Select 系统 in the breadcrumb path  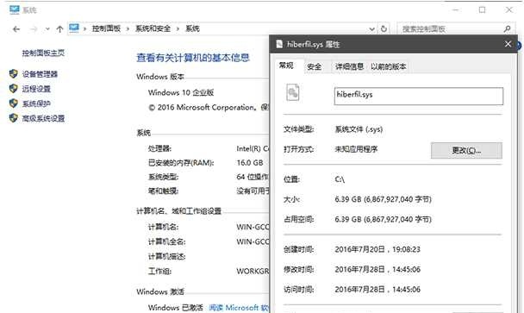[x=192, y=28]
